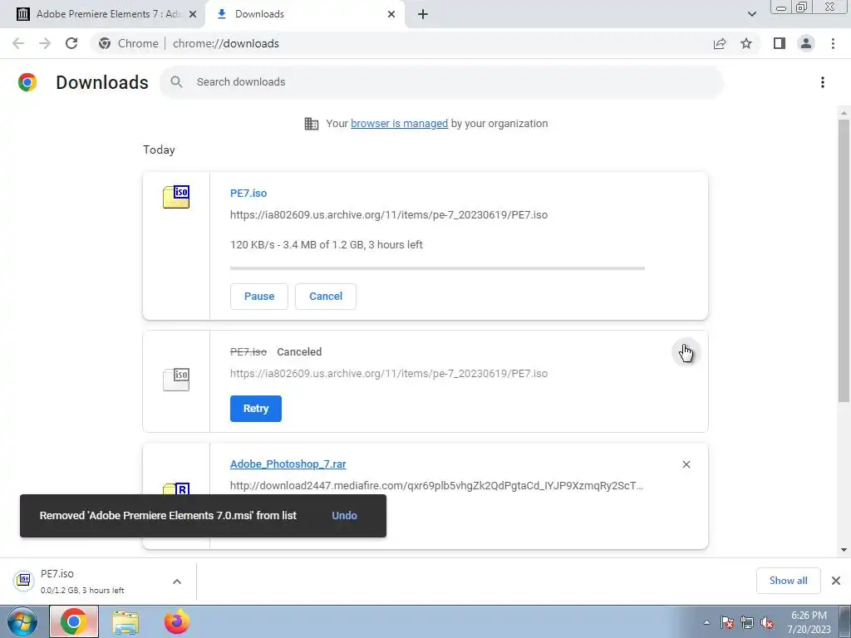
Task: Click the muted volume tray icon
Action: (767, 622)
